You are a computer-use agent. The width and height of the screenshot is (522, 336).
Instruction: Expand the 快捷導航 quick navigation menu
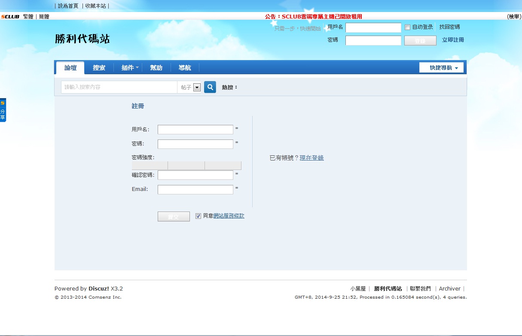441,68
